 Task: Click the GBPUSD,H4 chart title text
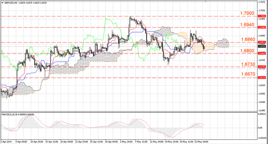point(11,3)
